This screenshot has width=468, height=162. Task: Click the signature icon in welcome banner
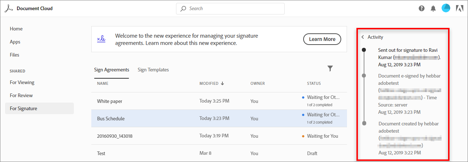point(101,39)
